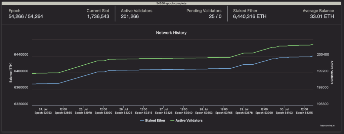Select the Epoch value 54,266 / 54,264
Viewport: 344px width, 134px height.
tap(26, 16)
